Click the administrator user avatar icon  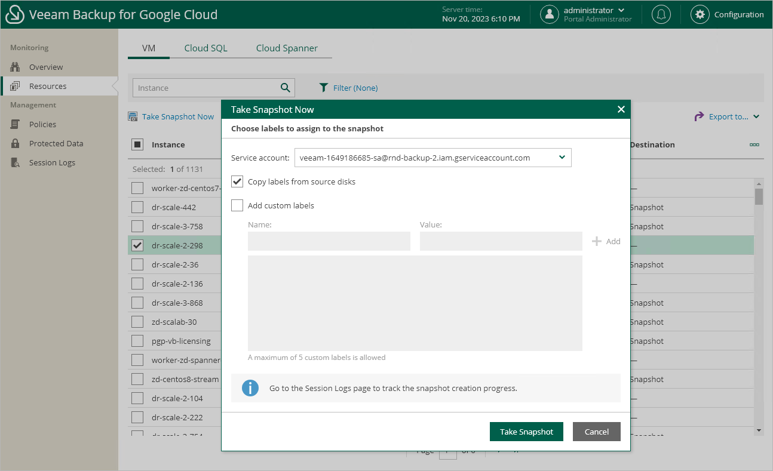pyautogui.click(x=550, y=14)
